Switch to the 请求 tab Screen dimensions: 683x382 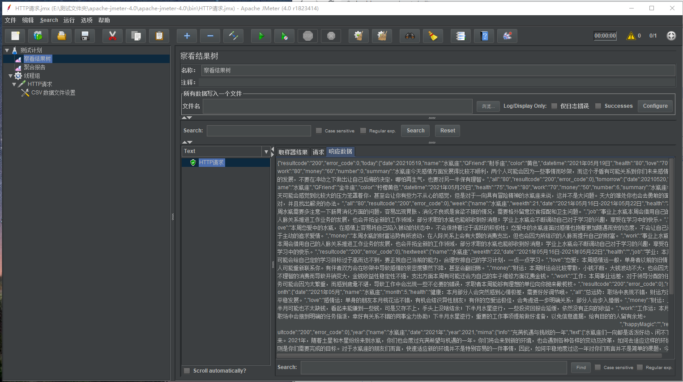tap(318, 152)
